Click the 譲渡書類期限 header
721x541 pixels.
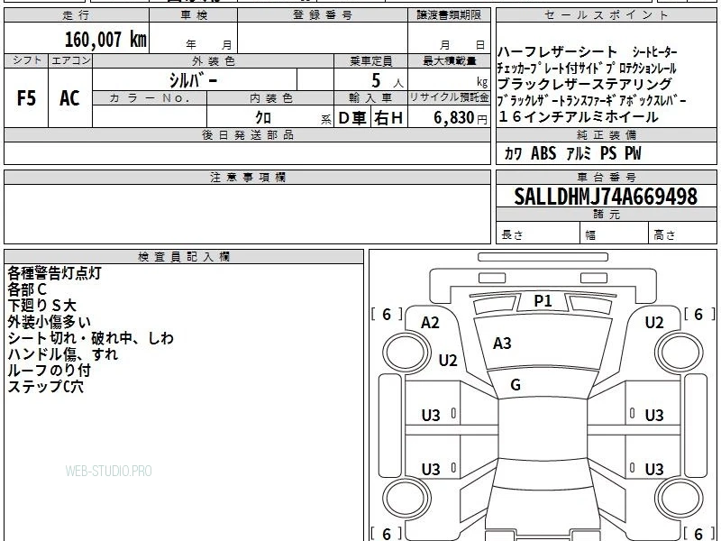449,15
